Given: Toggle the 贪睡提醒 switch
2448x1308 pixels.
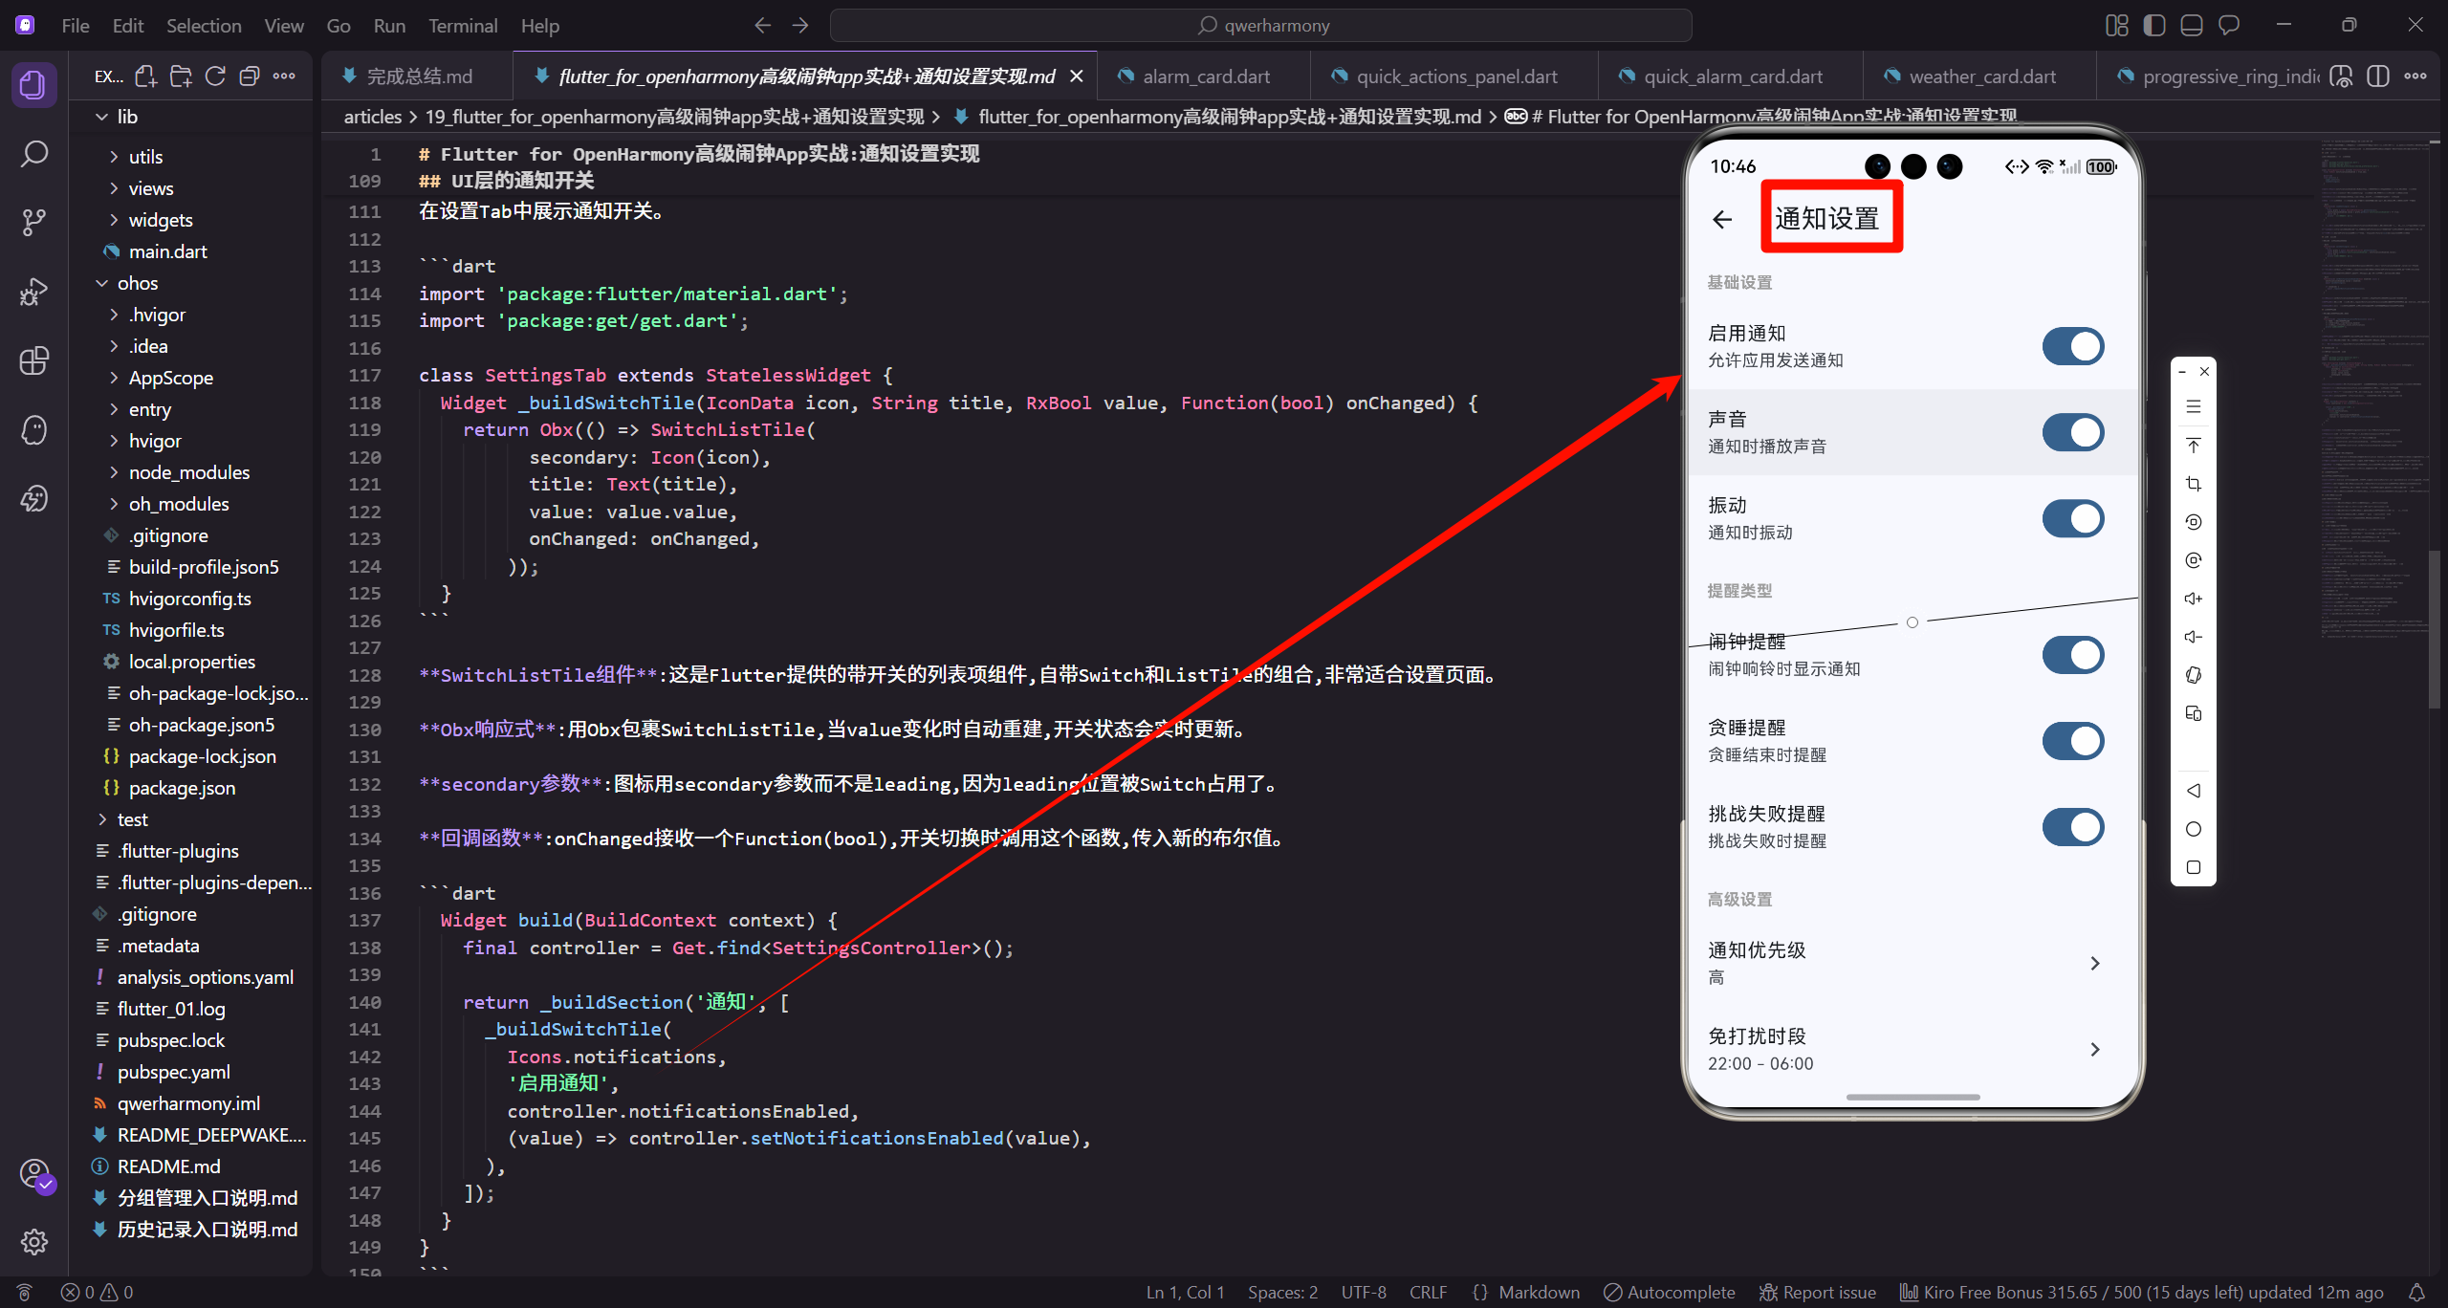Looking at the screenshot, I should [2073, 741].
